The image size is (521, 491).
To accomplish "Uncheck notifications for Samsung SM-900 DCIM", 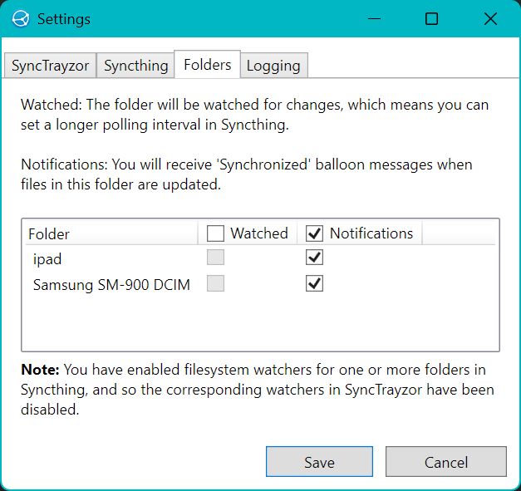I will [314, 283].
